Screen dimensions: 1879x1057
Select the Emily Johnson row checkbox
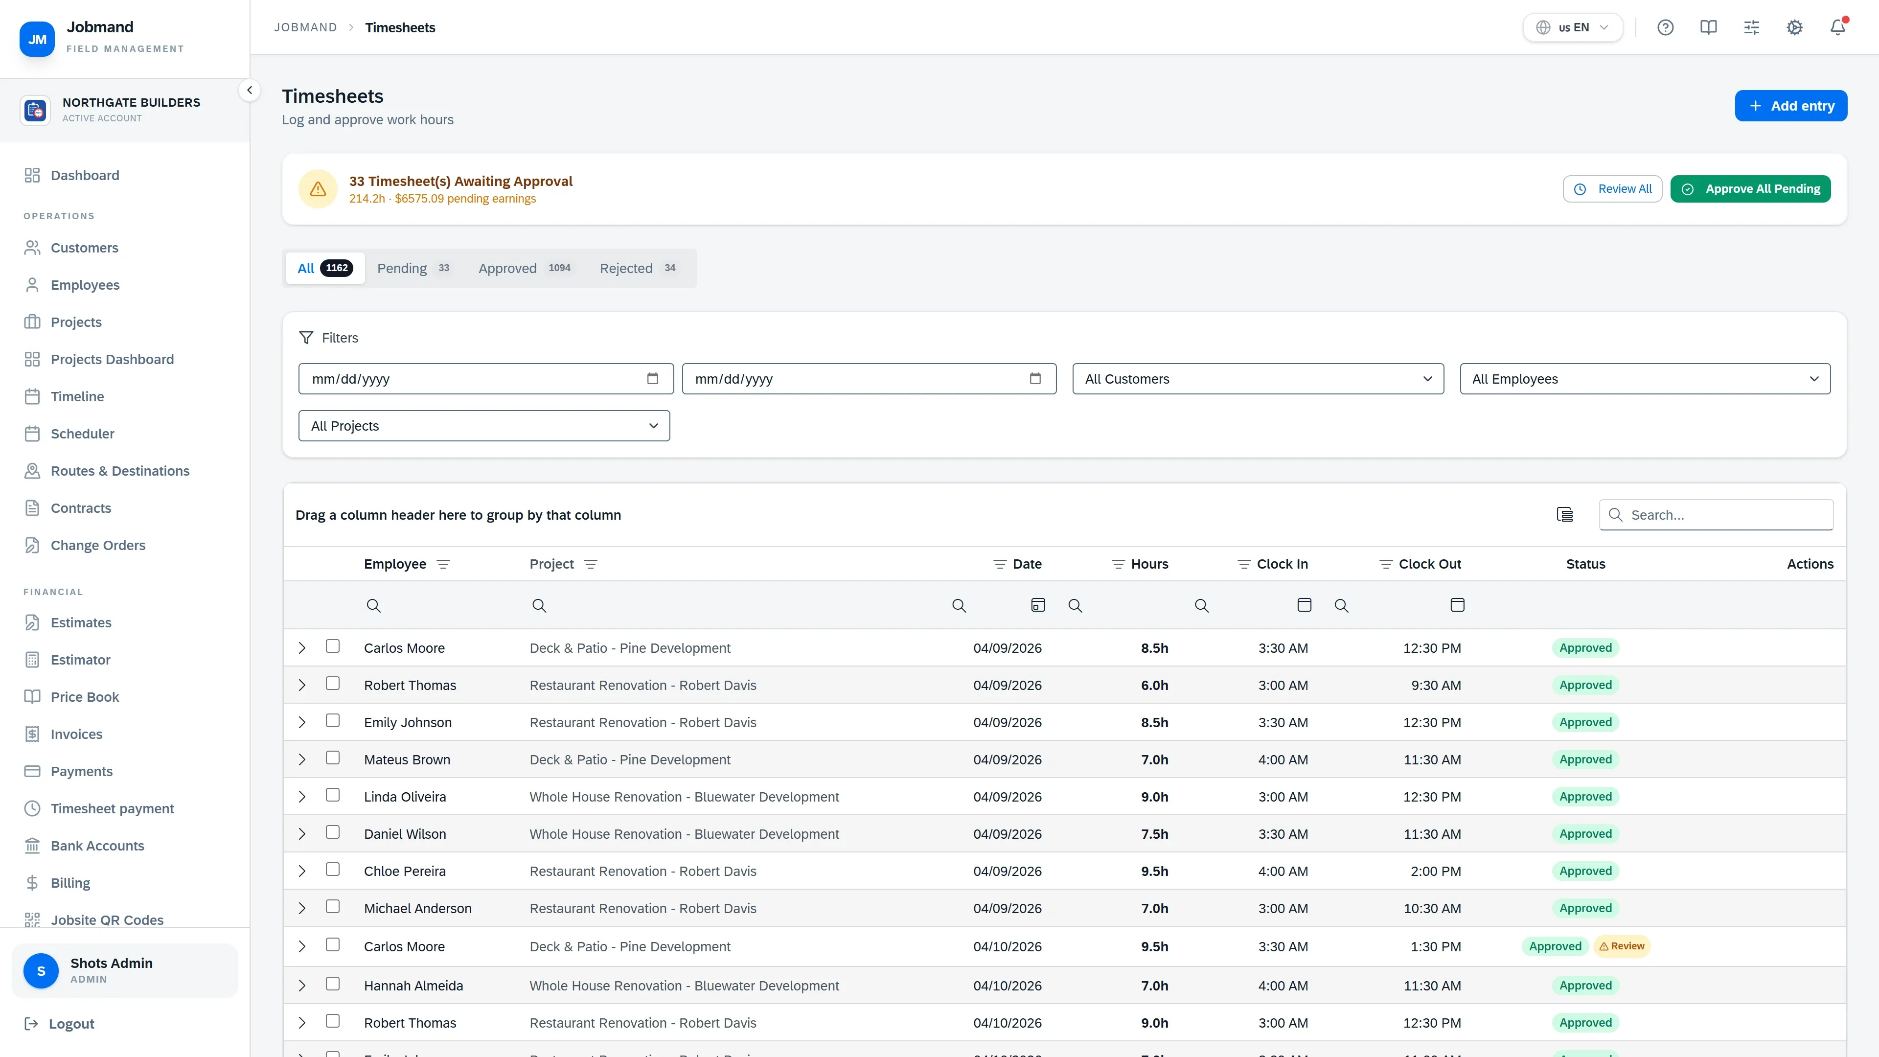tap(333, 721)
